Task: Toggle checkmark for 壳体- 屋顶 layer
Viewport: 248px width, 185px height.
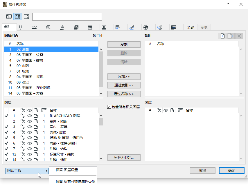Action: [6, 132]
